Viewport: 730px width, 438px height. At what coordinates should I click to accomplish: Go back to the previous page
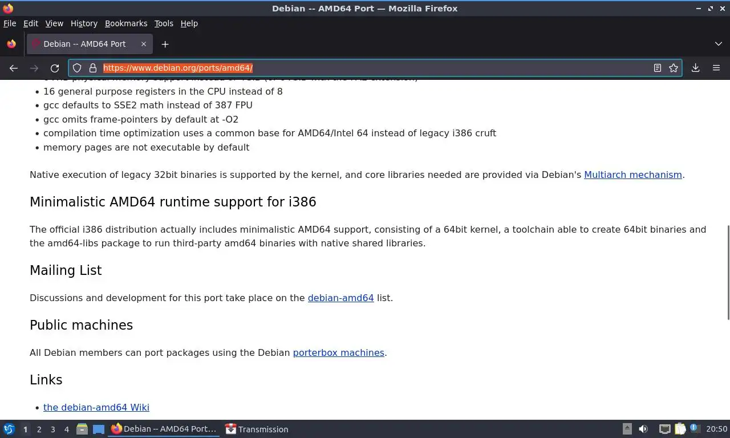coord(14,68)
